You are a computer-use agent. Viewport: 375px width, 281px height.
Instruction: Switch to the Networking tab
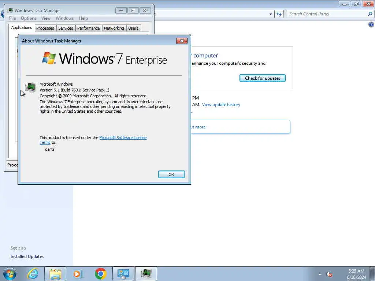114,28
